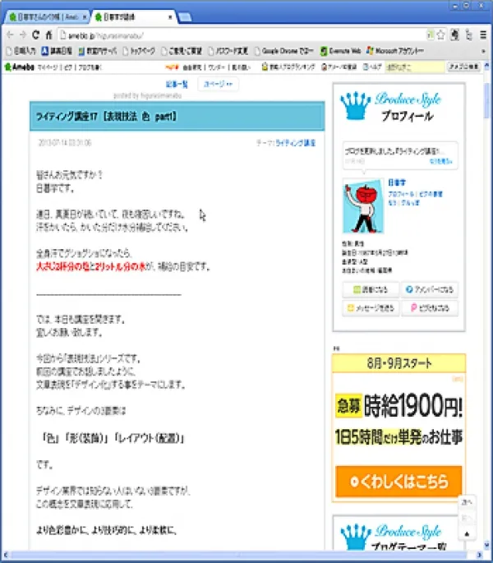The height and width of the screenshot is (563, 493).
Task: Close the active second tab
Action: pos(170,17)
